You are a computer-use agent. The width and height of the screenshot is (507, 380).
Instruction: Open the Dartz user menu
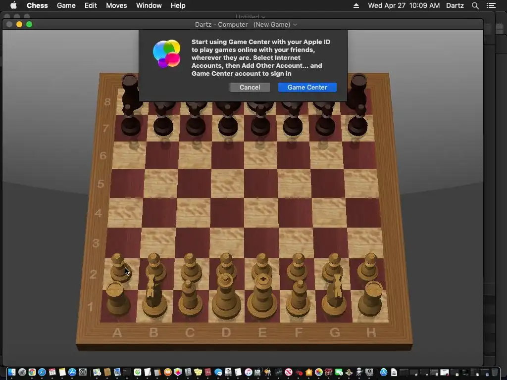point(455,5)
